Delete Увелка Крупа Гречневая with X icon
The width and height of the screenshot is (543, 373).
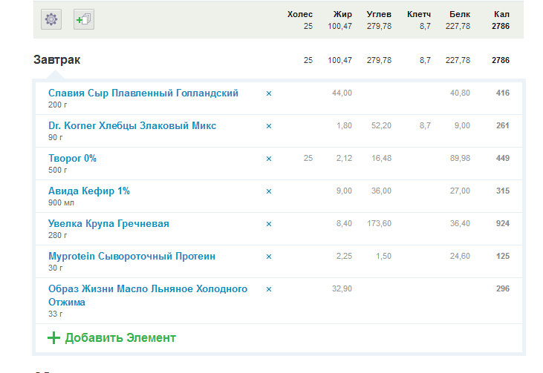pyautogui.click(x=269, y=224)
